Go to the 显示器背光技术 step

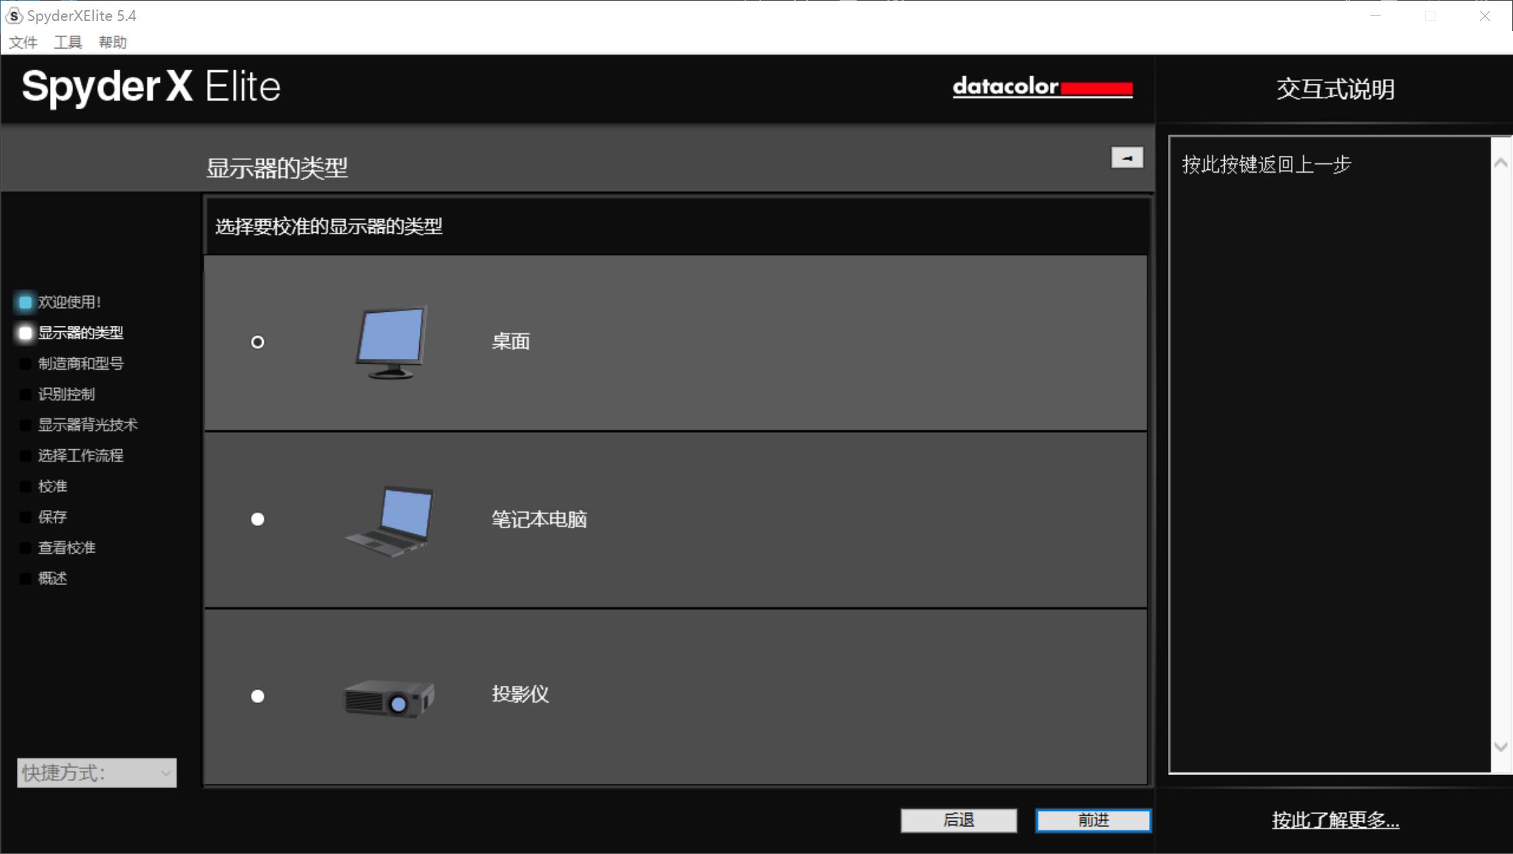[x=88, y=425]
